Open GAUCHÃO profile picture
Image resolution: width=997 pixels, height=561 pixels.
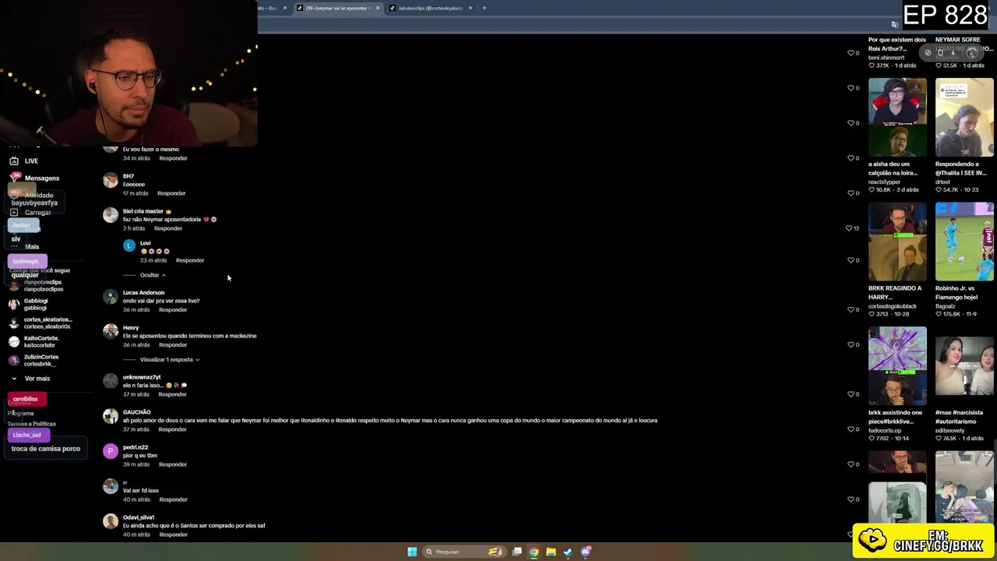point(111,416)
